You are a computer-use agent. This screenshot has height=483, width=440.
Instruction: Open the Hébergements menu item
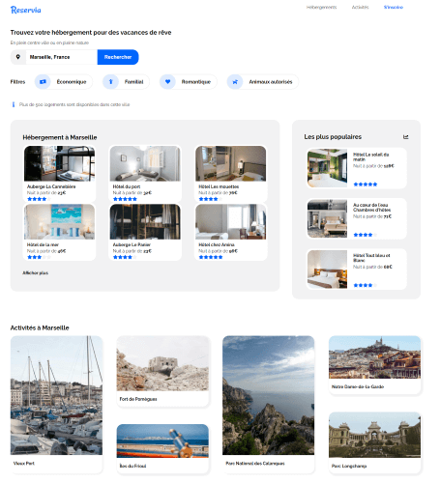point(321,7)
